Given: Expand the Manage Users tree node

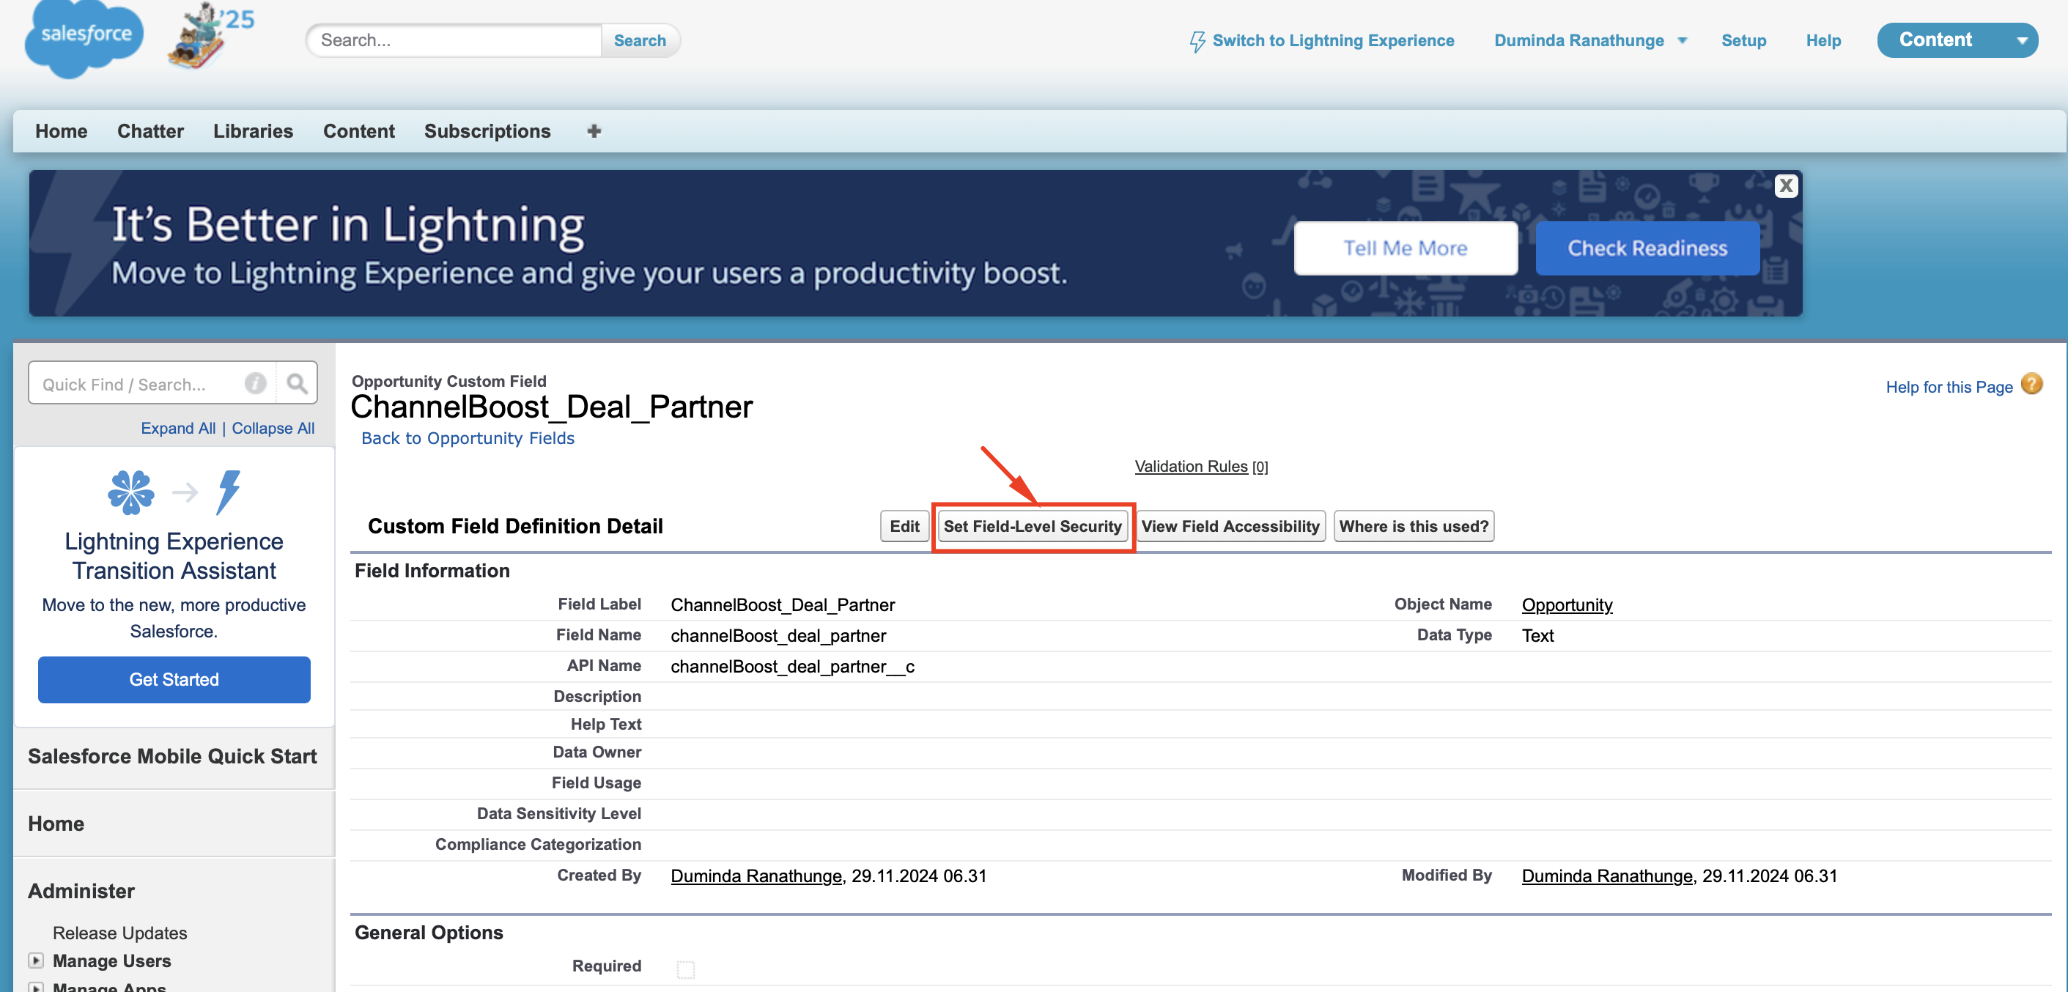Looking at the screenshot, I should pos(35,960).
